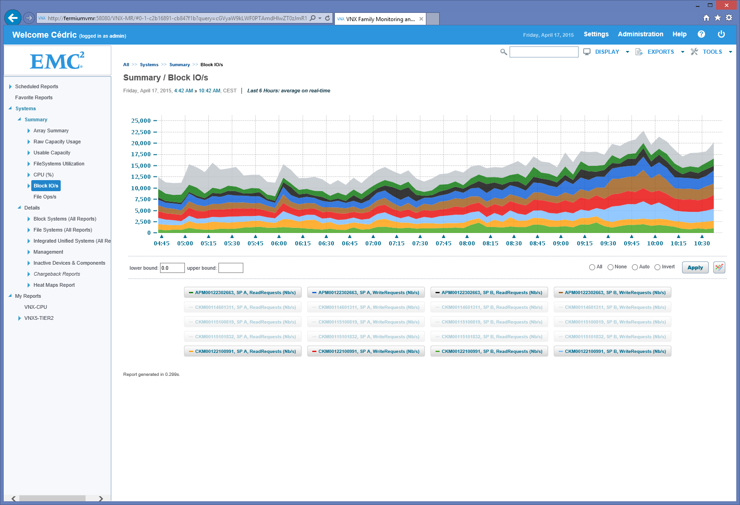Select the All radio button

[x=592, y=267]
